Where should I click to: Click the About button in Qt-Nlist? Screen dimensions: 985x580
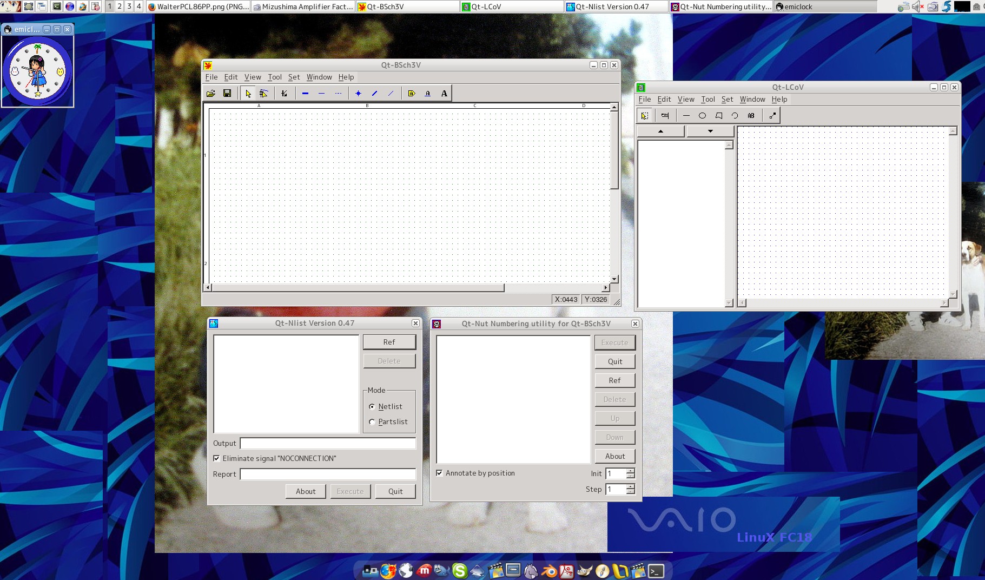point(305,491)
